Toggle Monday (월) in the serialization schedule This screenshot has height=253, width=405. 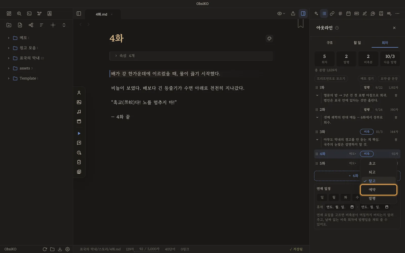[x=334, y=197]
